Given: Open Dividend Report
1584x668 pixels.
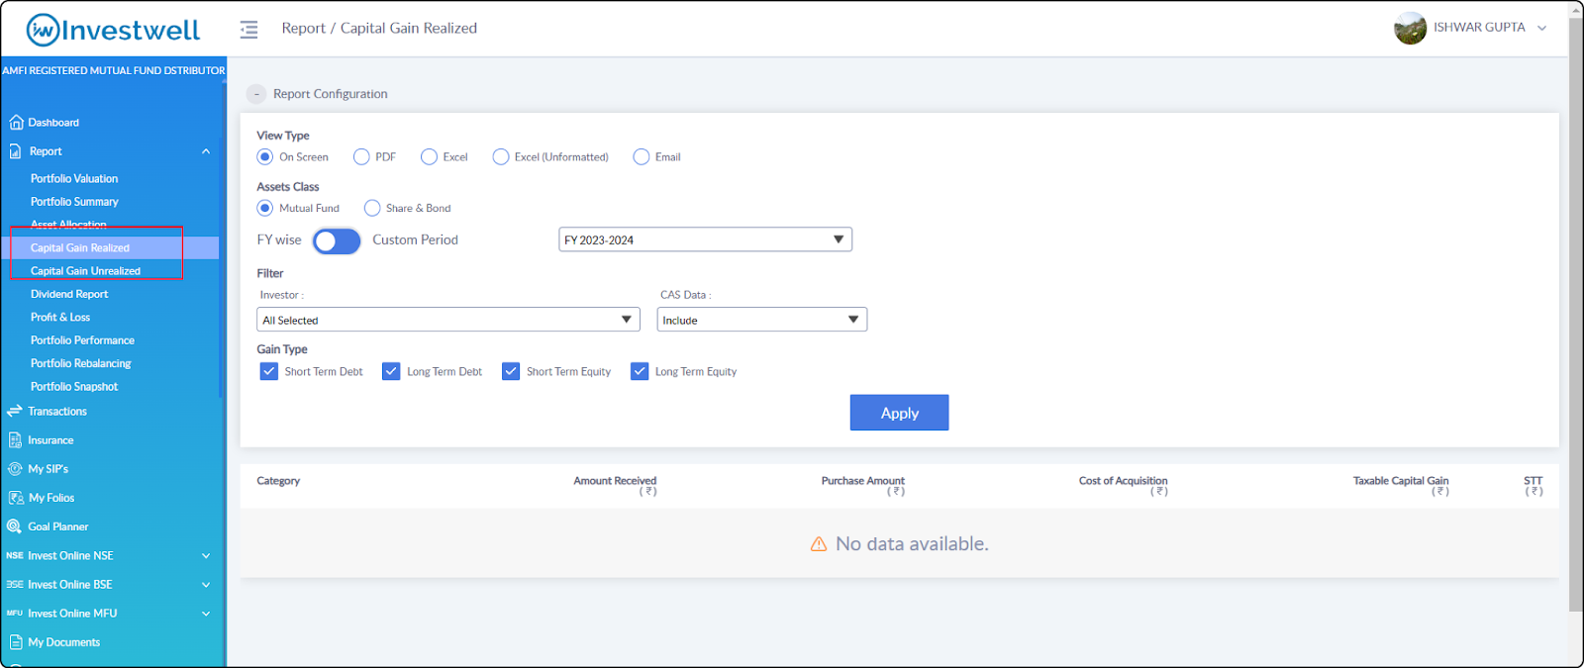Looking at the screenshot, I should tap(69, 294).
